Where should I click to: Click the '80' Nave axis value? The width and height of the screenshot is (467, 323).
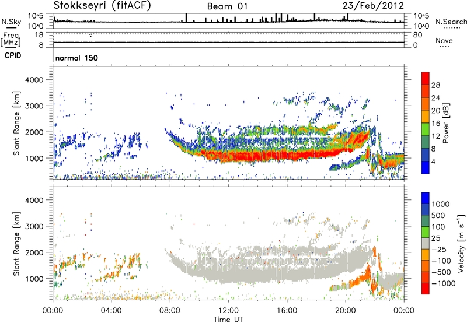[x=417, y=35]
